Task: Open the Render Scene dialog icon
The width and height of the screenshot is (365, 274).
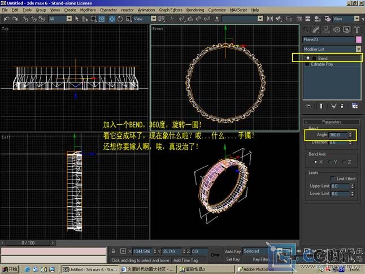Action: (328, 19)
